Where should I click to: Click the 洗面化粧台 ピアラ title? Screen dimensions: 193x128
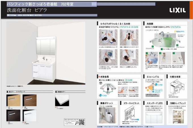coord(27,10)
